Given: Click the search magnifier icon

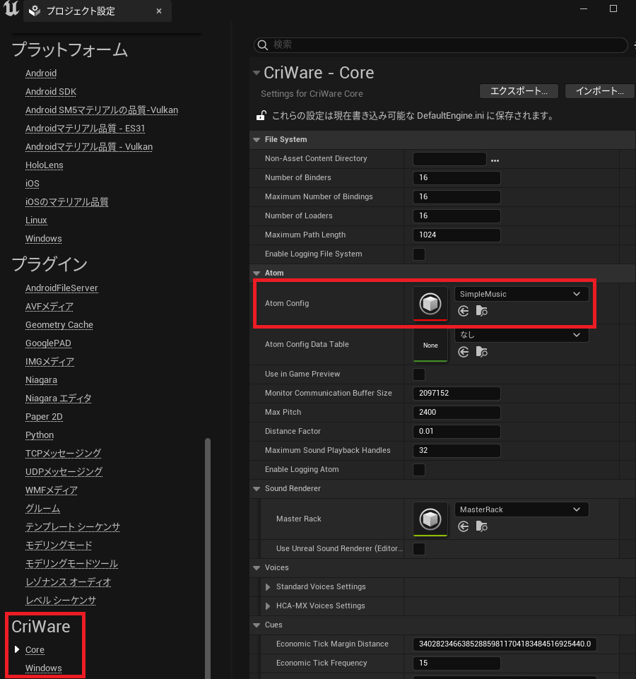Looking at the screenshot, I should [x=263, y=45].
